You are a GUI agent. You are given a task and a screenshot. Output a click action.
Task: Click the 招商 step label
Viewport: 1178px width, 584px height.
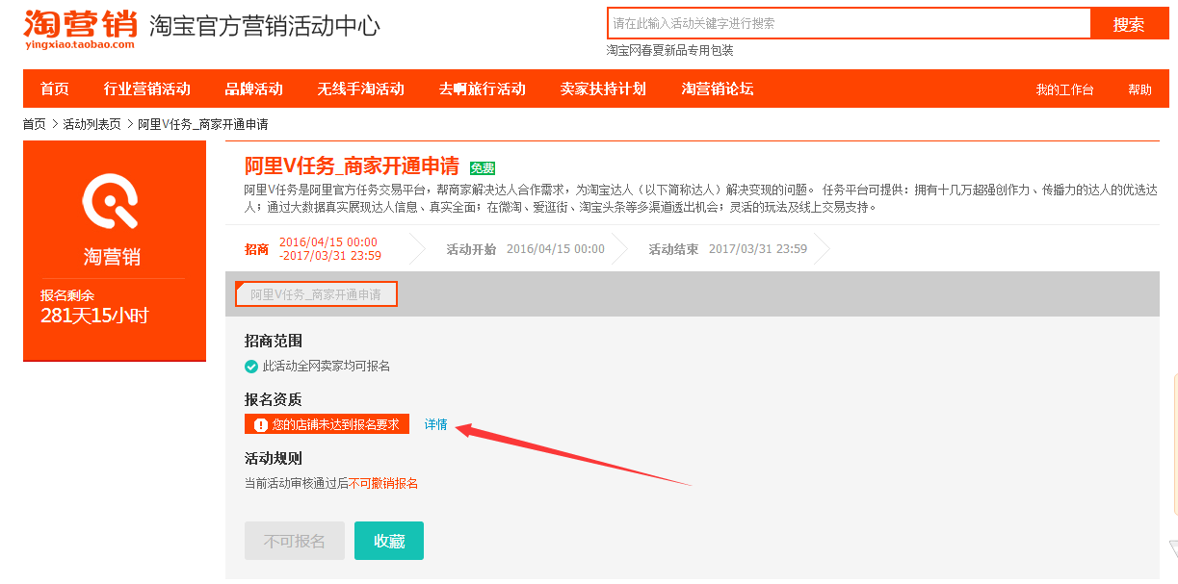click(257, 249)
